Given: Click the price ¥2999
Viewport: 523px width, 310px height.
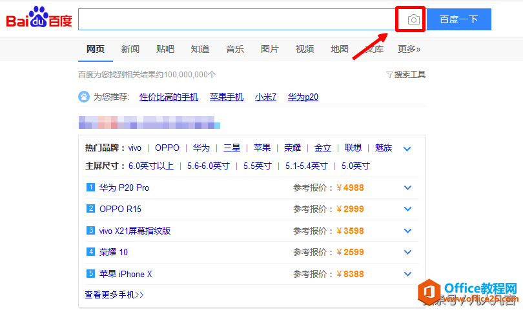Looking at the screenshot, I should (350, 209).
